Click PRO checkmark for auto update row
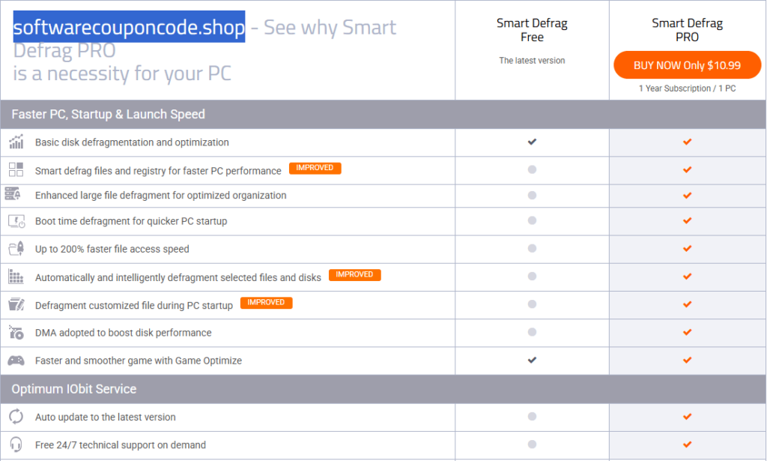This screenshot has height=461, width=767. 688,417
